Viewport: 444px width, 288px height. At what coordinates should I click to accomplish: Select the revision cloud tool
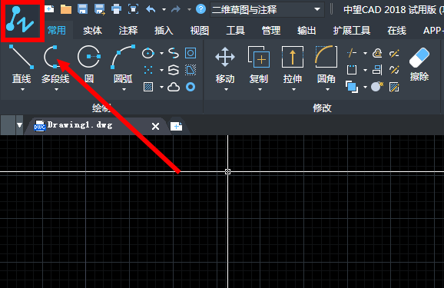(174, 87)
